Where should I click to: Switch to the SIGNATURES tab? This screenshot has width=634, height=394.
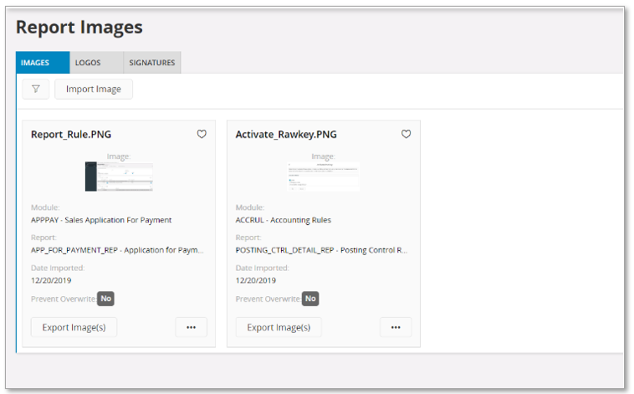pyautogui.click(x=151, y=63)
